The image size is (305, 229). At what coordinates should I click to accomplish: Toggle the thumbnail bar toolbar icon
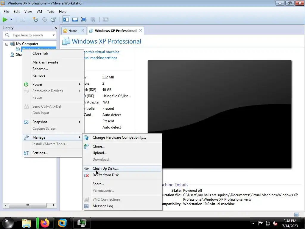tap(75, 19)
